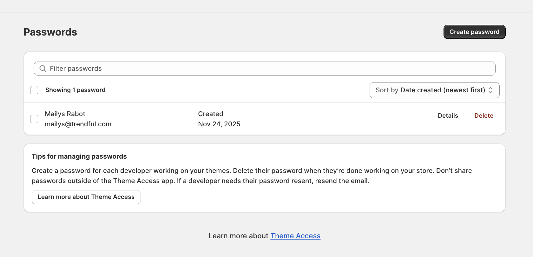The image size is (533, 257).
Task: Click the Tips for managing passwords heading
Action: coord(79,156)
